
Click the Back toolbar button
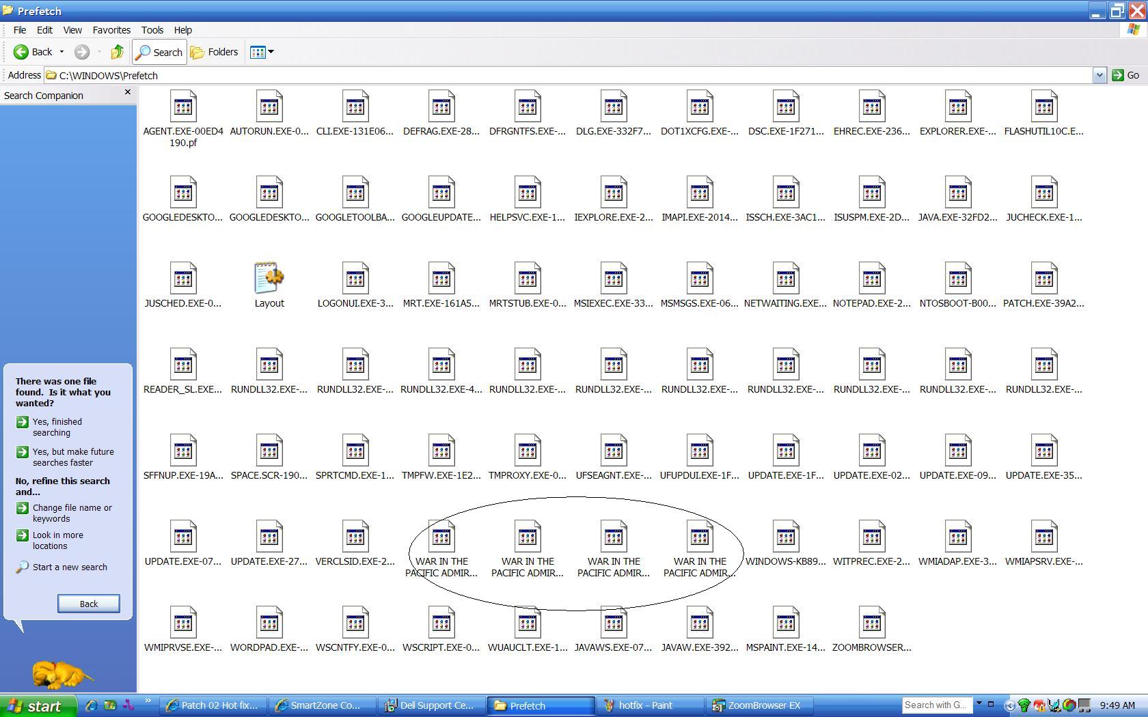33,52
